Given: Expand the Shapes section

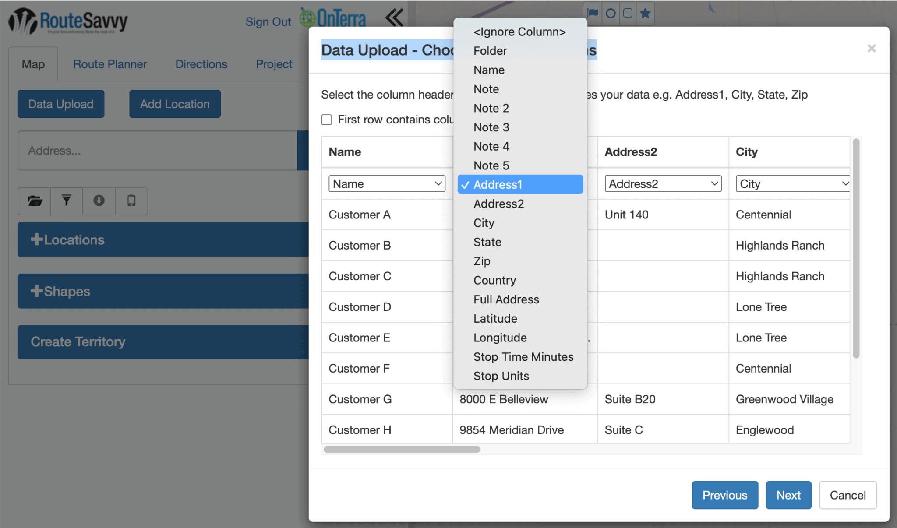Looking at the screenshot, I should tap(163, 291).
